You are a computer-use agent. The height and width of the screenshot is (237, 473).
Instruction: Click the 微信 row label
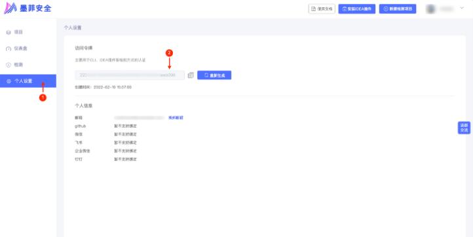(x=79, y=134)
